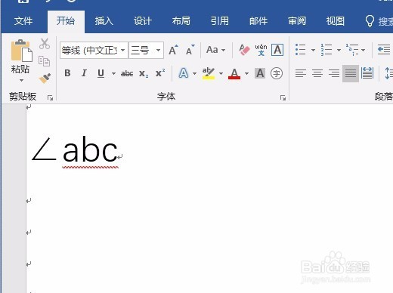Center the paragraph text
Viewport: 393px width, 293px height.
(317, 73)
